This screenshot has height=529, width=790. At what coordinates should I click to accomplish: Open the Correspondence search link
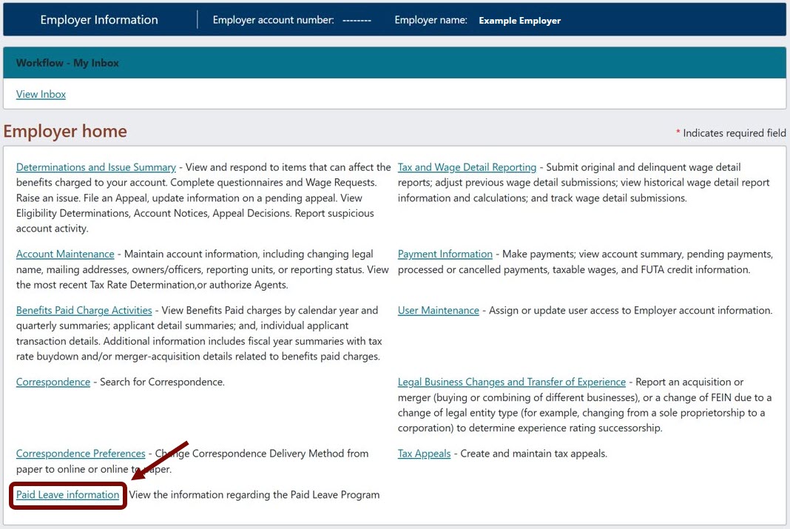[x=53, y=382]
